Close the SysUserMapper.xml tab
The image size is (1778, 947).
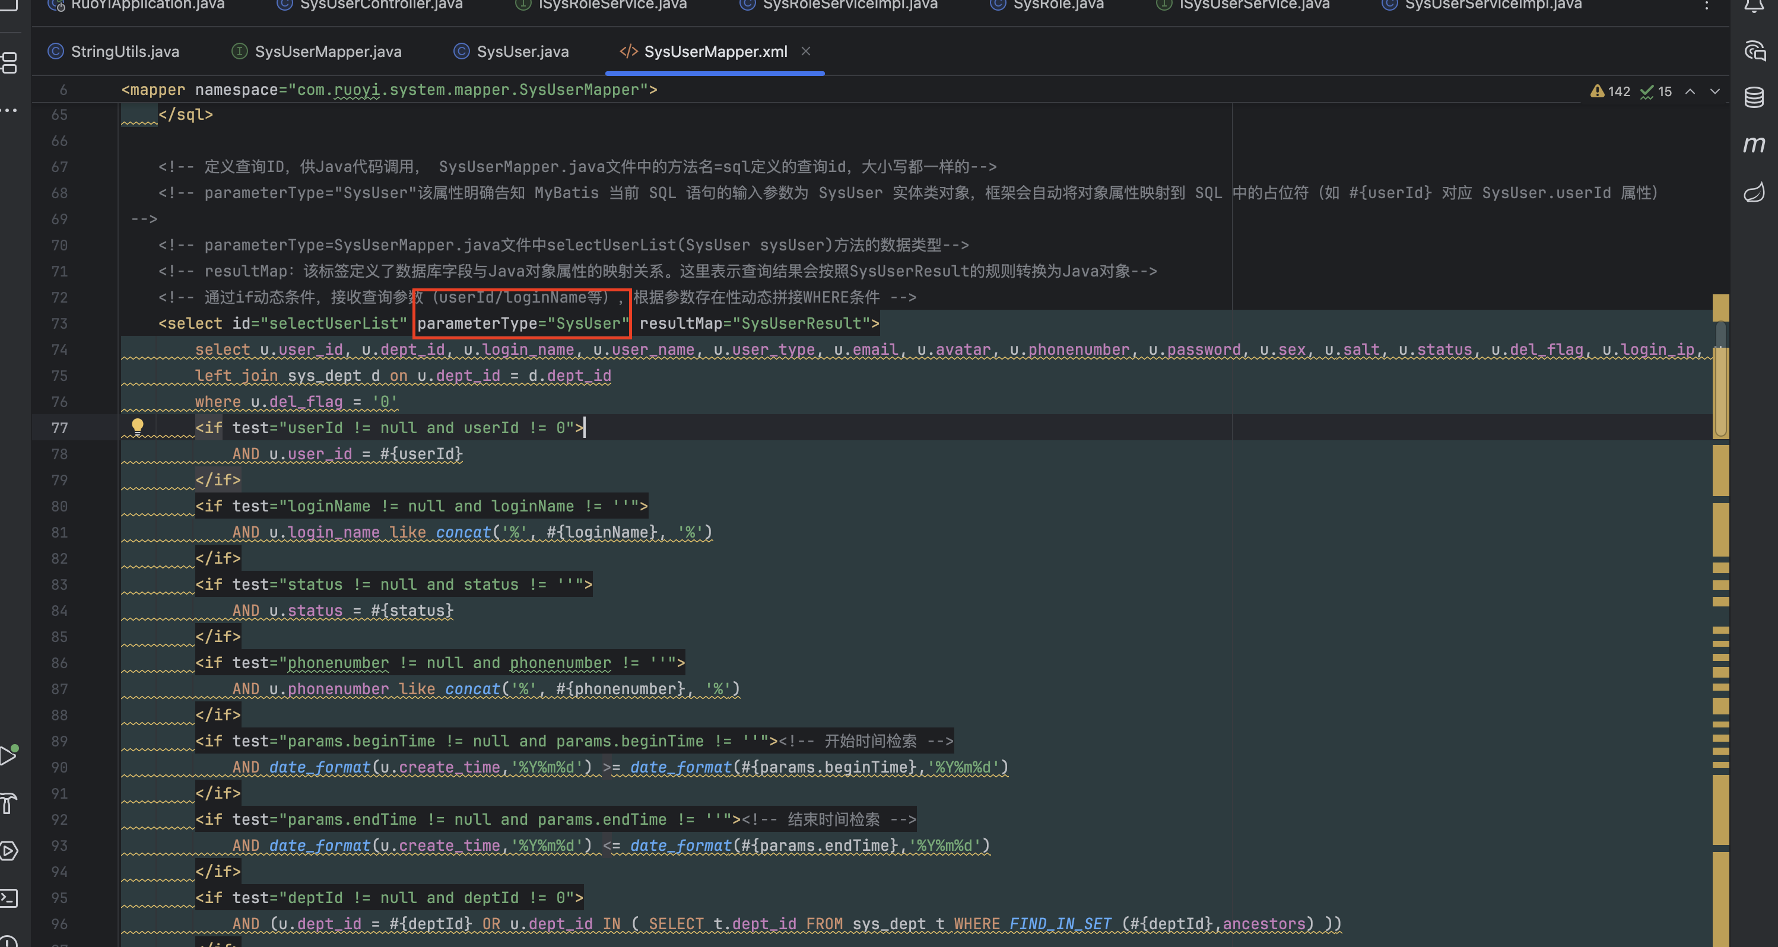805,51
